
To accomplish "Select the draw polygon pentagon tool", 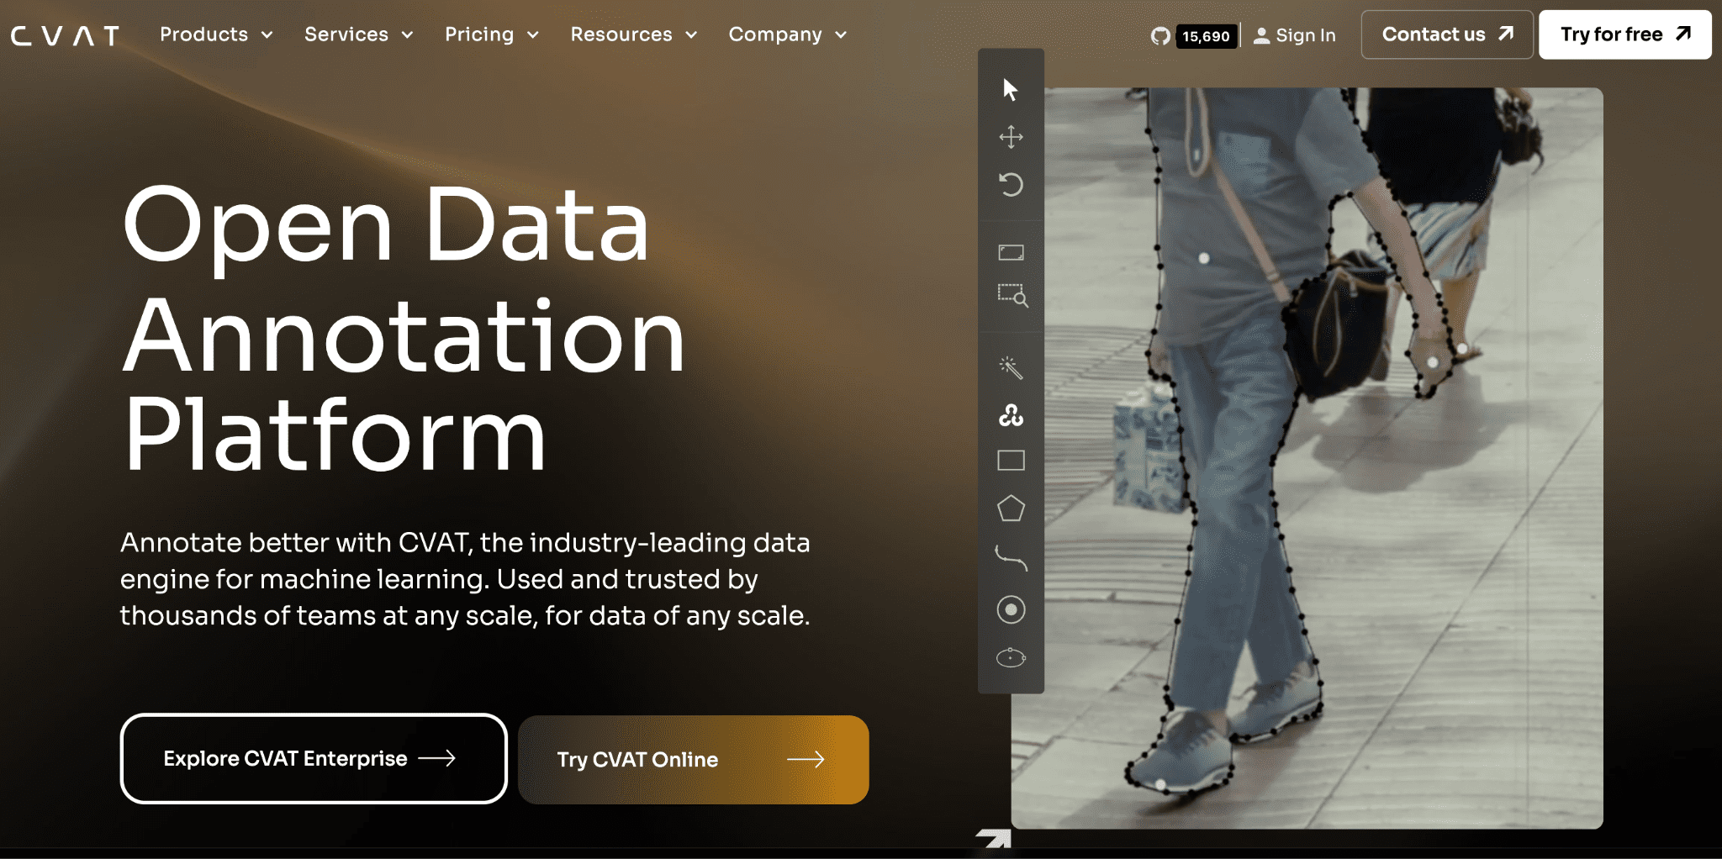I will click(1011, 509).
